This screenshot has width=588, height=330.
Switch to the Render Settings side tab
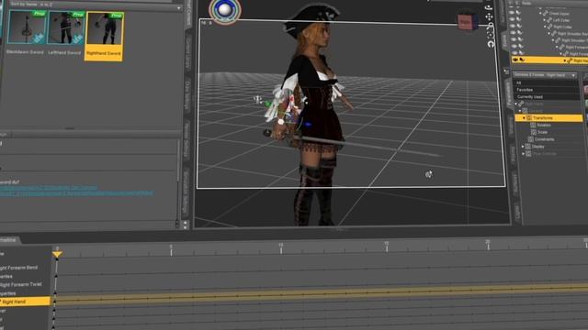[187, 140]
